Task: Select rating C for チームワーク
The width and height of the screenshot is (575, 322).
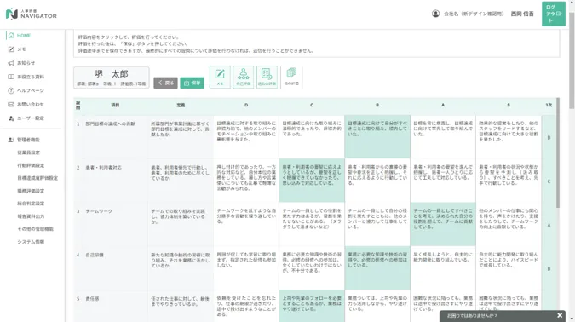Action: pos(312,224)
